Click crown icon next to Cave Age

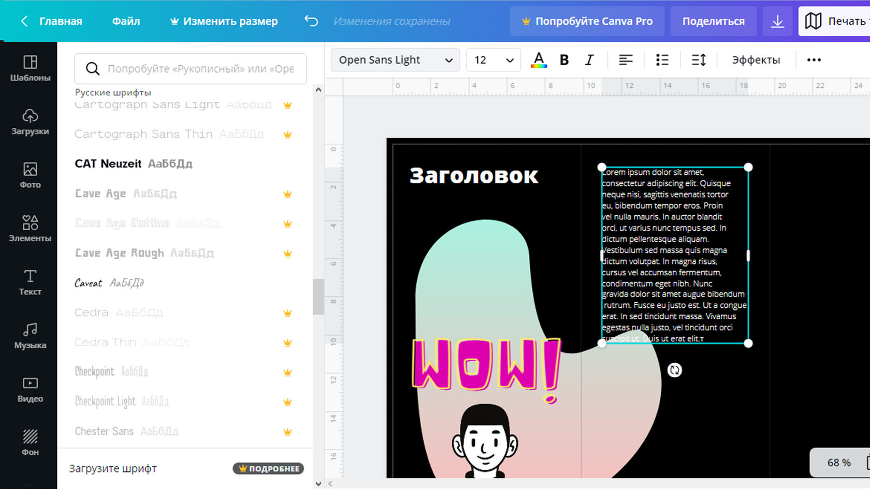pos(288,194)
